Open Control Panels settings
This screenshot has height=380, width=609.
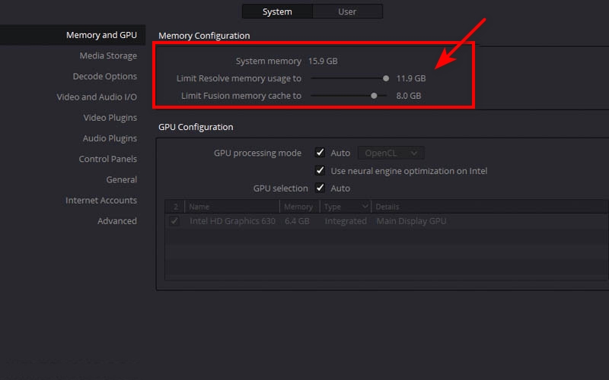pyautogui.click(x=107, y=159)
